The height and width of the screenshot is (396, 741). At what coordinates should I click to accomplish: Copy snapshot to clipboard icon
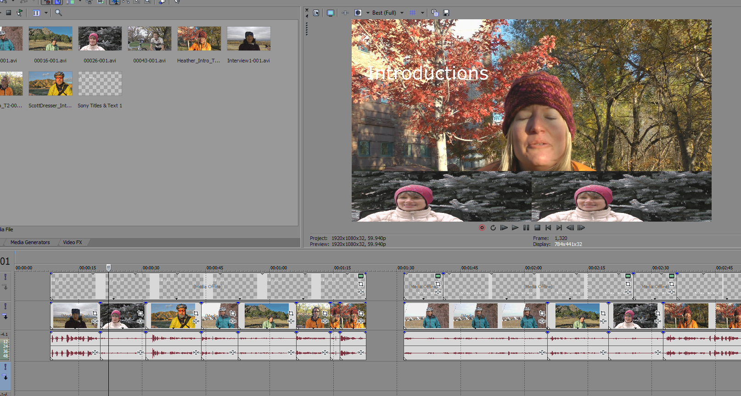coord(435,13)
